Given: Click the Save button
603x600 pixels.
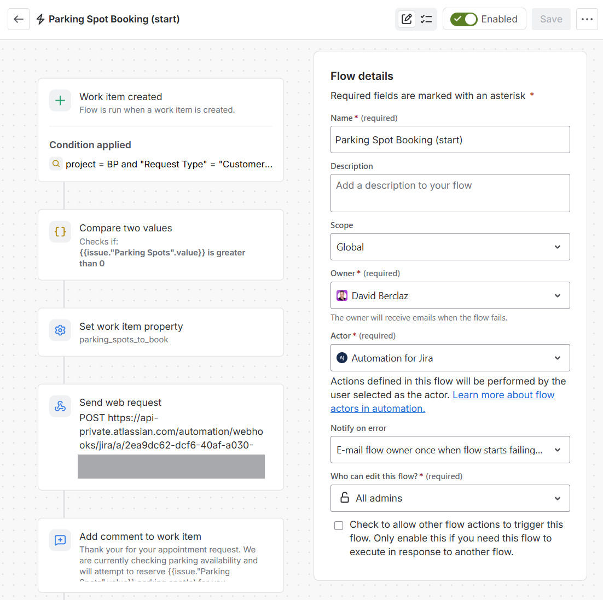Looking at the screenshot, I should [551, 19].
